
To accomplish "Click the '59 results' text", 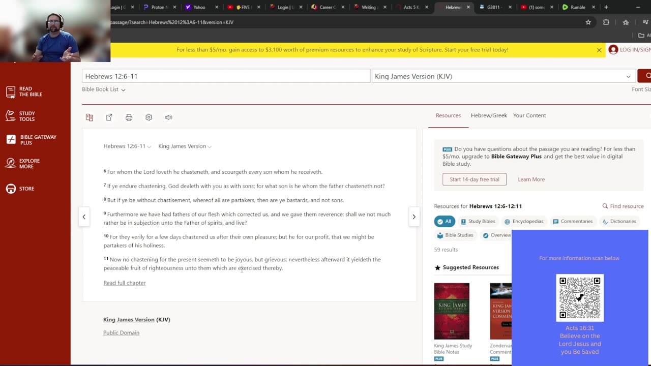I will 446,250.
